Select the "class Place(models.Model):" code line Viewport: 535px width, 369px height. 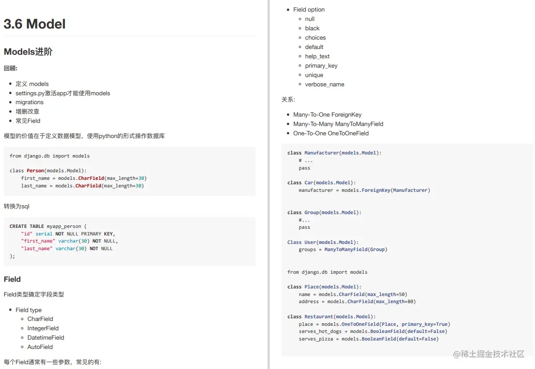[x=324, y=287]
